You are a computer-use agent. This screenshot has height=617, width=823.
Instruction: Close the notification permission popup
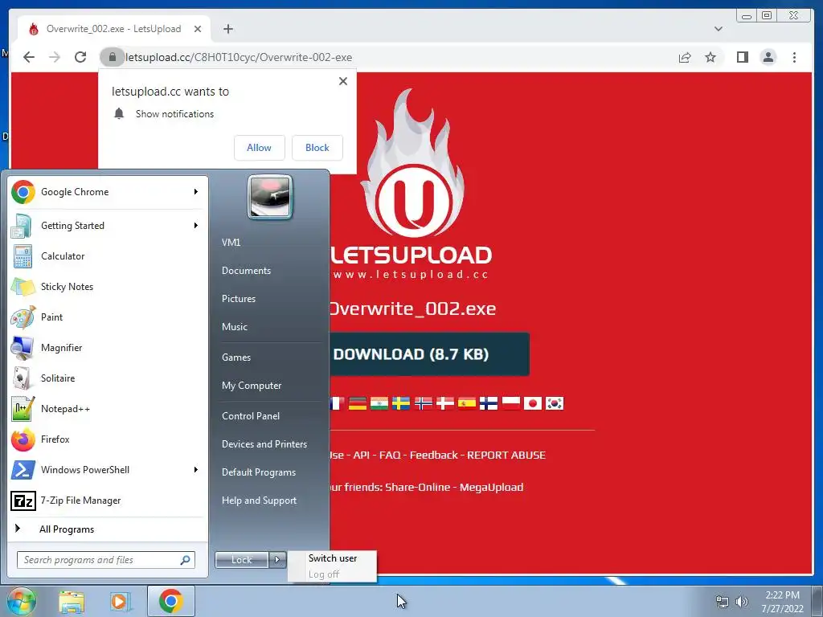(x=343, y=81)
